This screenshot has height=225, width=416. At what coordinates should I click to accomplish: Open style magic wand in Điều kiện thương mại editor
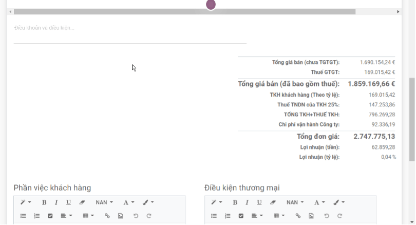[217, 202]
